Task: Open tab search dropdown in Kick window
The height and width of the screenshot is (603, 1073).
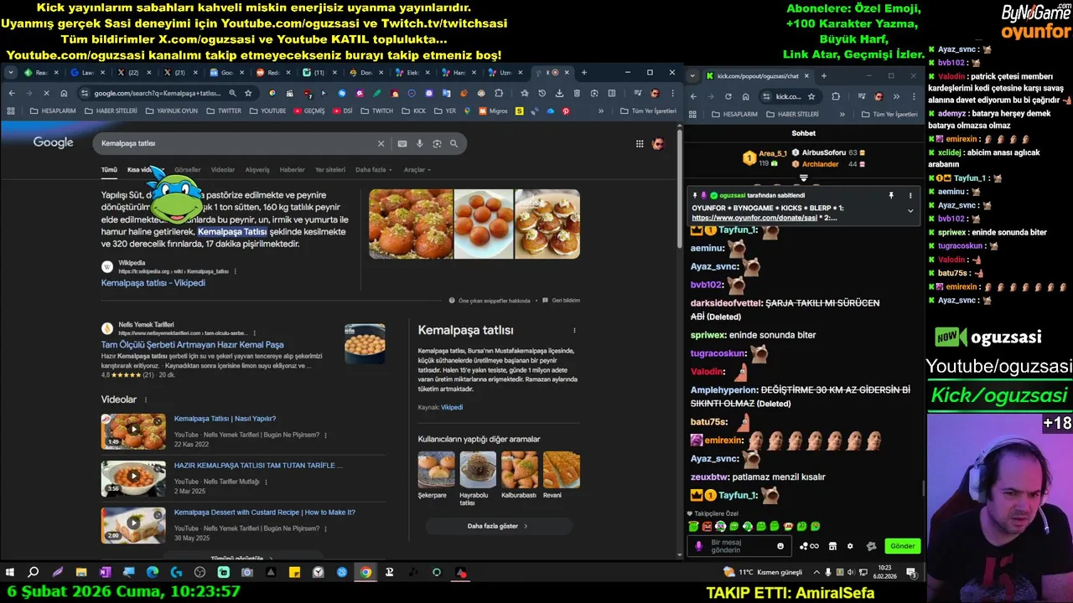Action: [x=692, y=75]
